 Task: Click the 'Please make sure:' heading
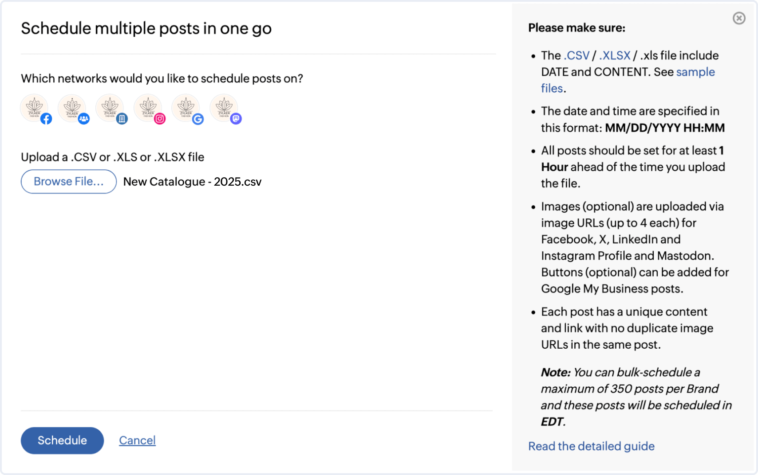coord(576,28)
